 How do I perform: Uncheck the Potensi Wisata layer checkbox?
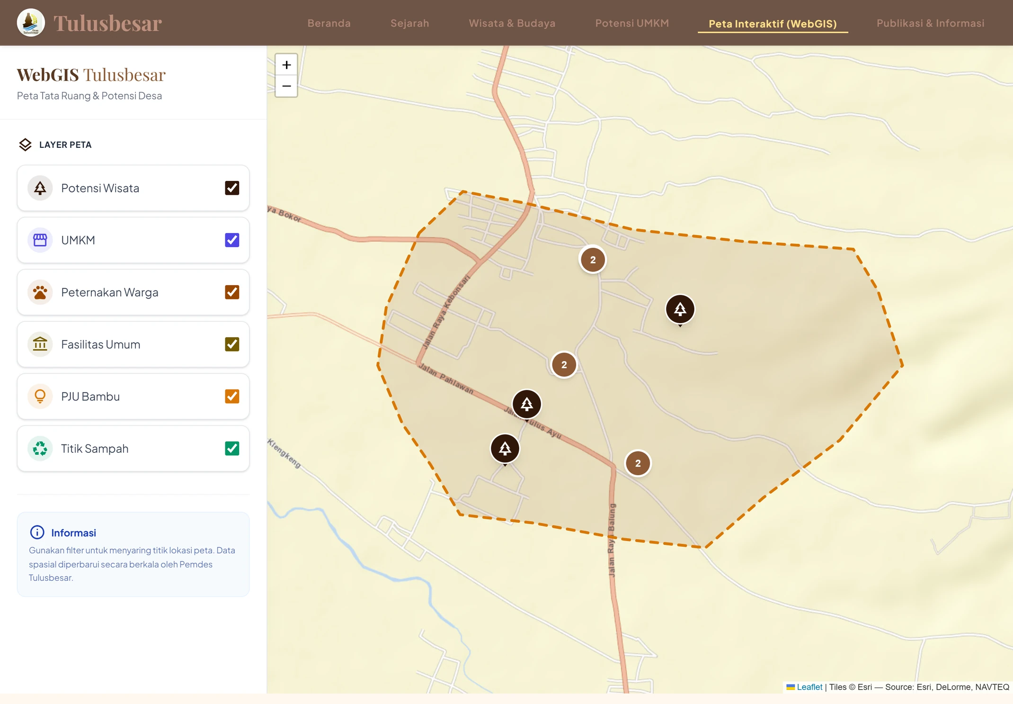(232, 188)
